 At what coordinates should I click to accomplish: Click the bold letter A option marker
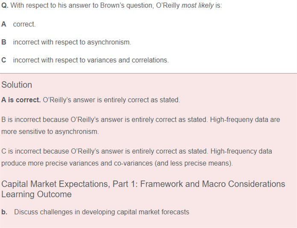(3, 24)
